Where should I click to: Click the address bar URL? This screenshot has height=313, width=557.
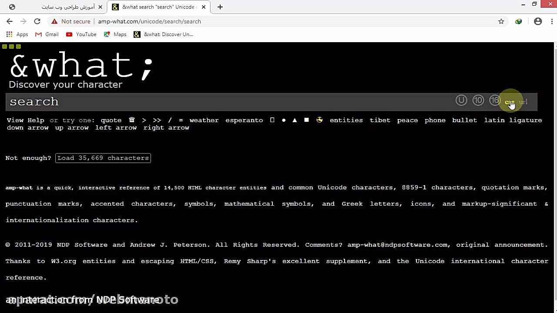pos(149,21)
